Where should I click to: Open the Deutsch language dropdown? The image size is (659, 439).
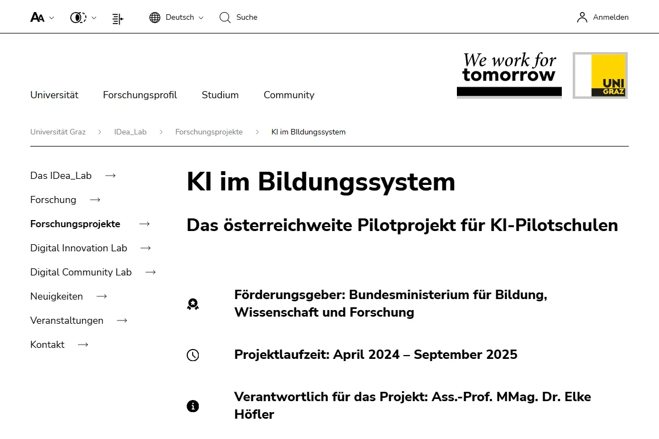click(x=185, y=18)
